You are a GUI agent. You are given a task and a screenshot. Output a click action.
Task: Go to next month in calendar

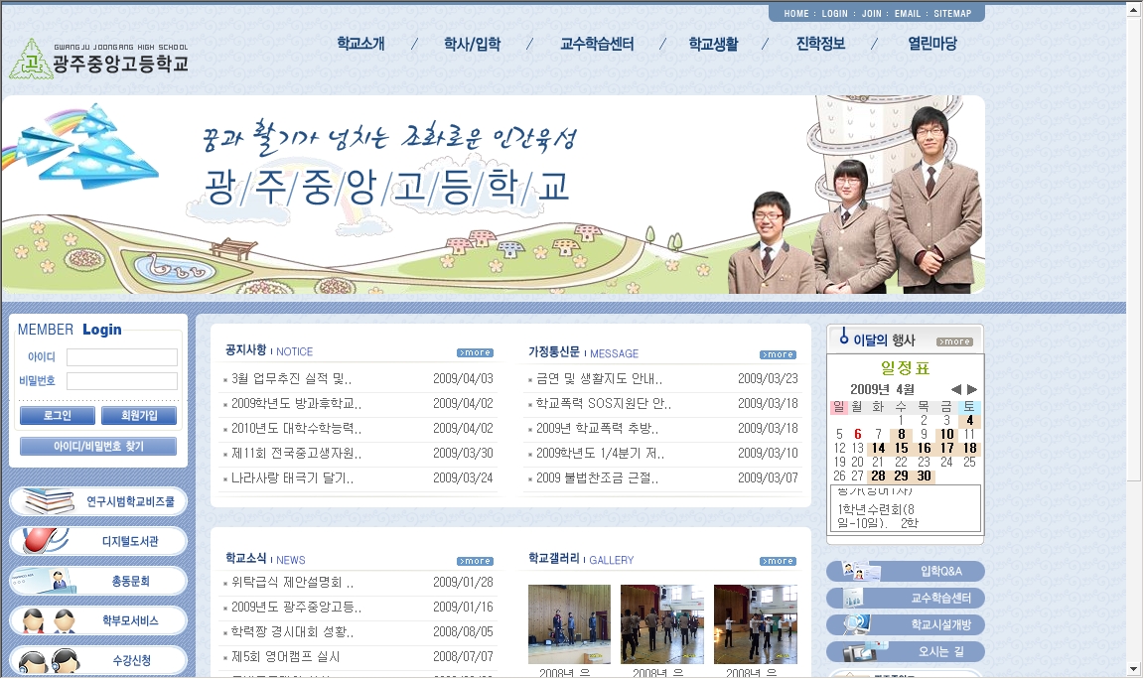[972, 389]
